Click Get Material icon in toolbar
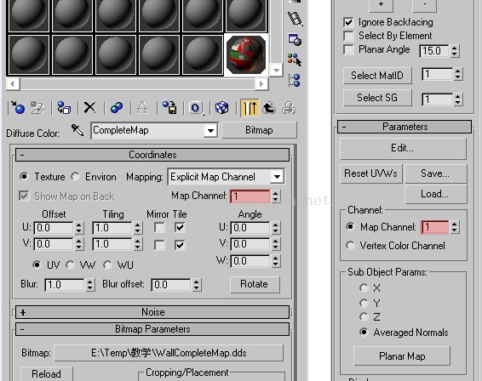The image size is (482, 381). pos(18,108)
